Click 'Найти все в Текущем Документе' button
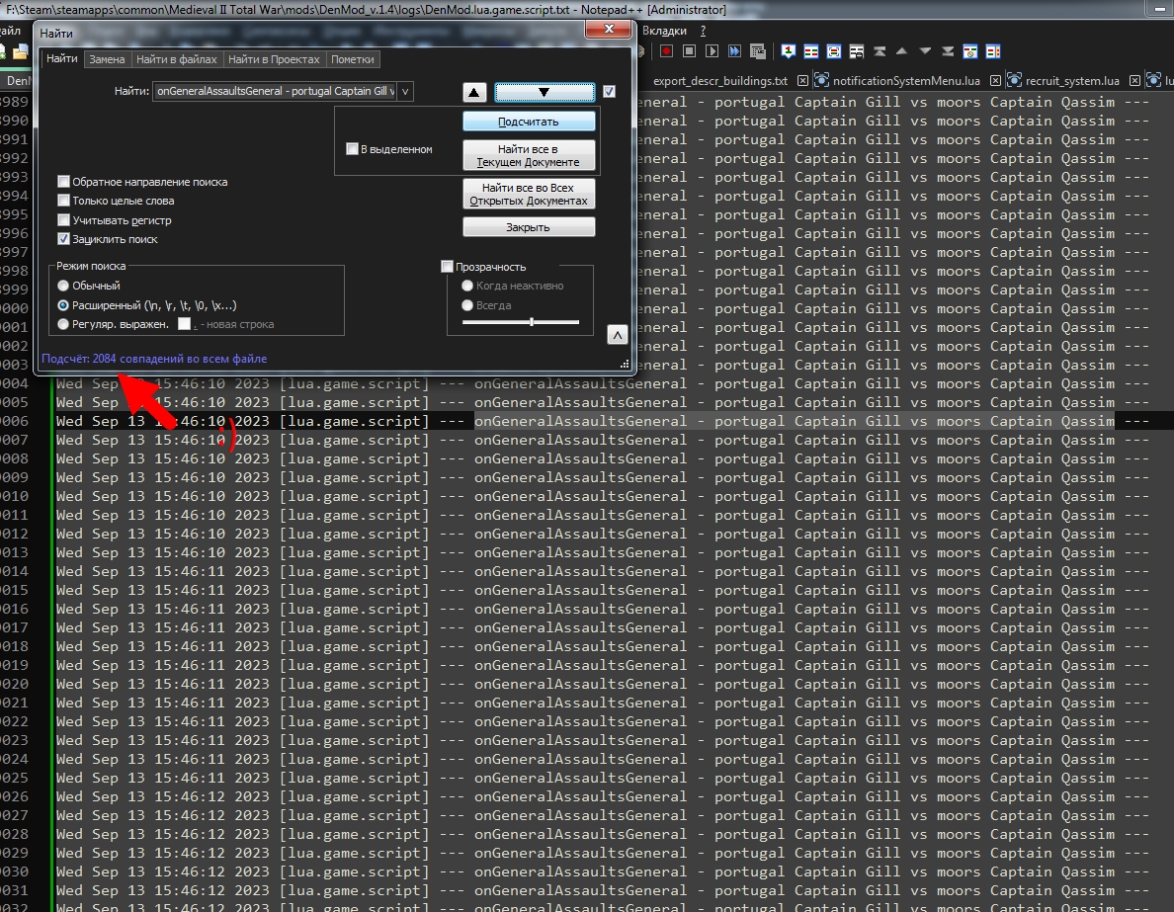This screenshot has width=1174, height=912. click(x=529, y=155)
